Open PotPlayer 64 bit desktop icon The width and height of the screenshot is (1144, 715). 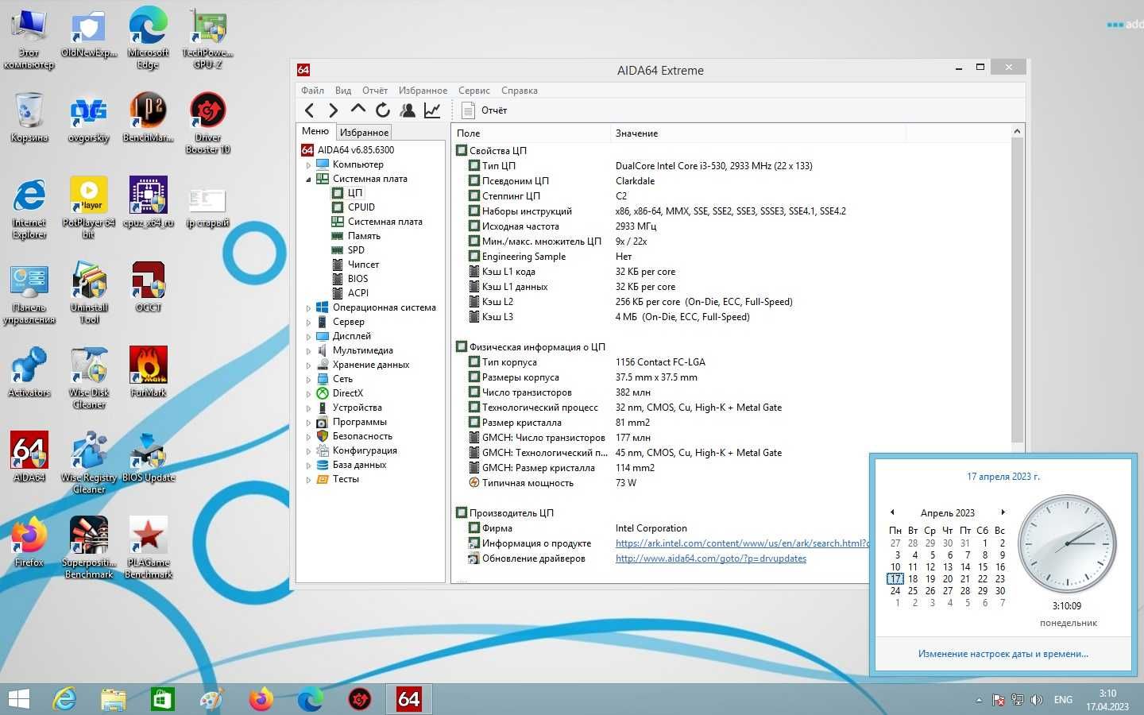[x=89, y=207]
